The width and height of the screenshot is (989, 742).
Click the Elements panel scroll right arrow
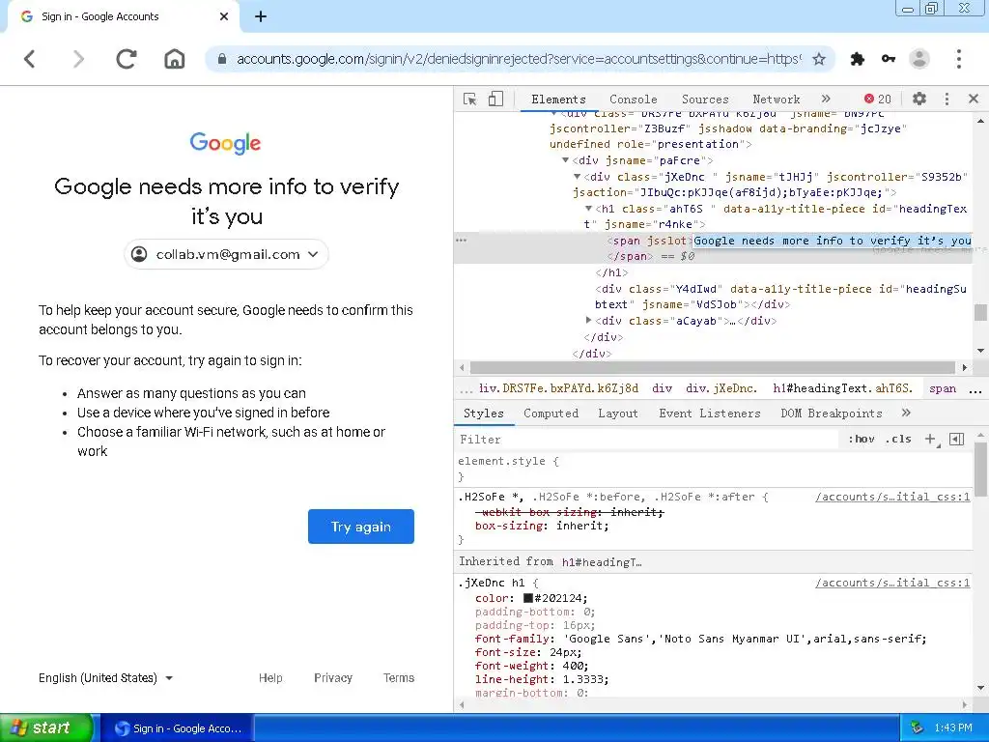pos(965,367)
